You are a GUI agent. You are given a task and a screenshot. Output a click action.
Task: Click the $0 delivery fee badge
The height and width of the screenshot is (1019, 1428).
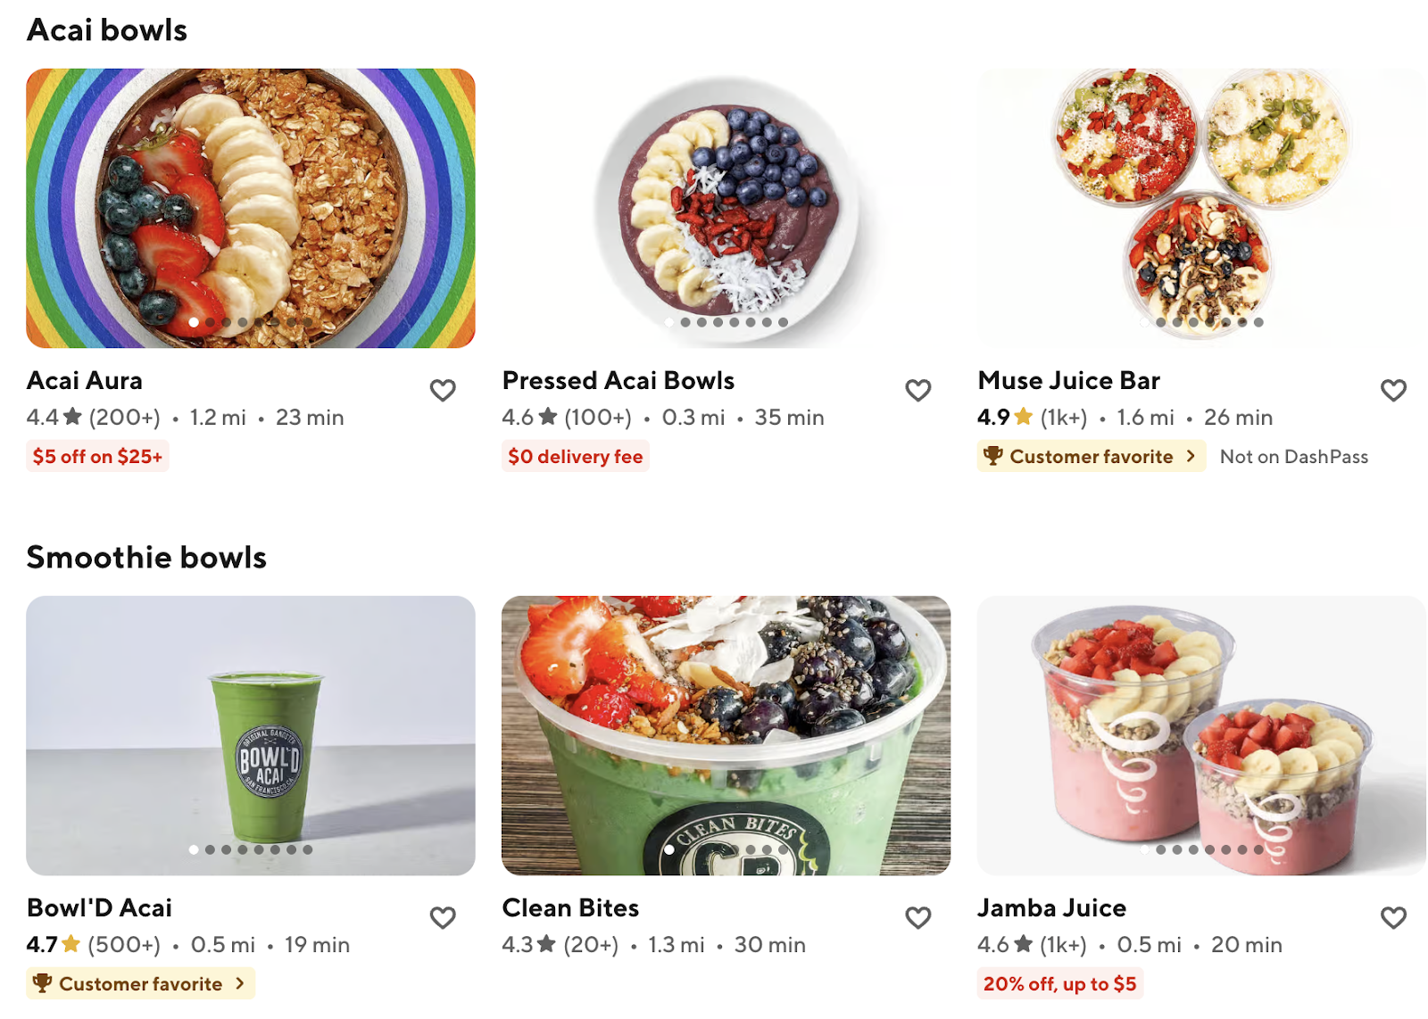pos(575,456)
